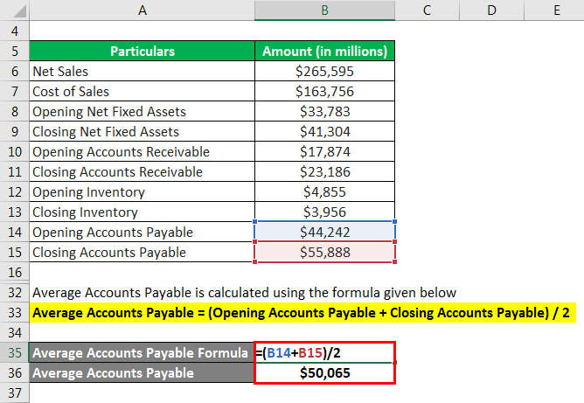Screen dimensions: 584x403
Task: Click the $33,783 value cell
Action: click(x=324, y=111)
